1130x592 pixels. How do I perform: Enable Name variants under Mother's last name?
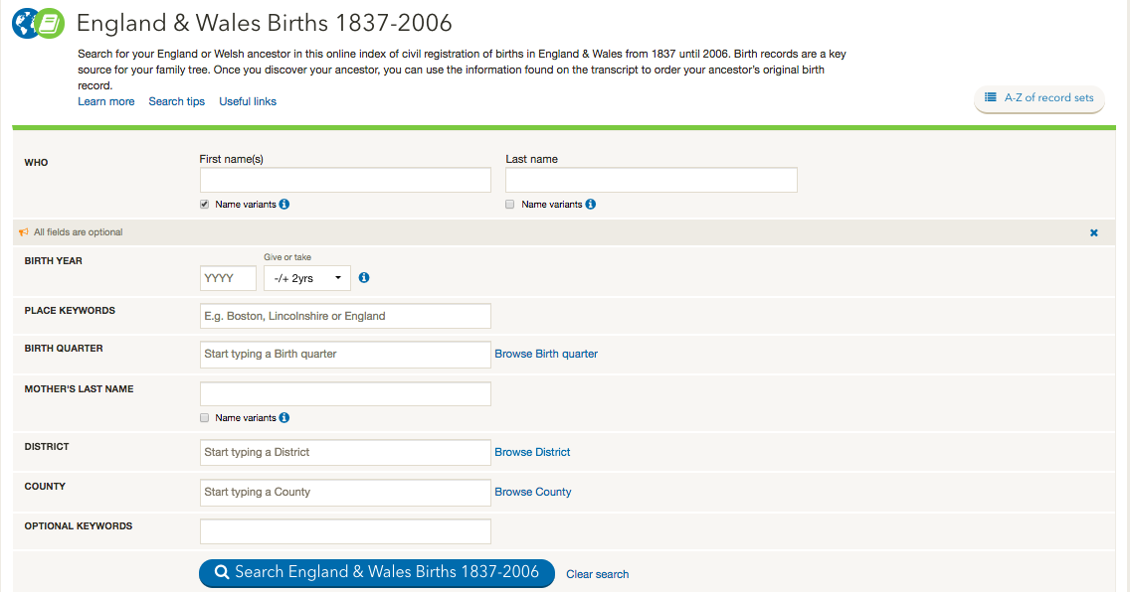coord(204,417)
